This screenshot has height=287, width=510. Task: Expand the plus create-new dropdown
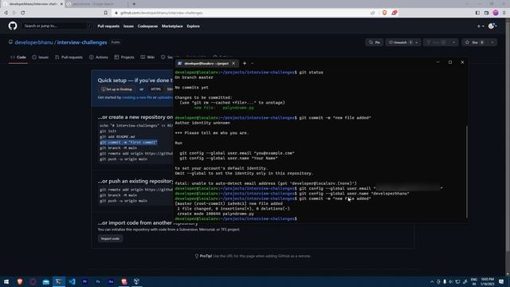[481, 26]
